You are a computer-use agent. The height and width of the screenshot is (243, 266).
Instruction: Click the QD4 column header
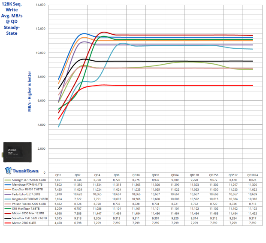tap(97, 175)
